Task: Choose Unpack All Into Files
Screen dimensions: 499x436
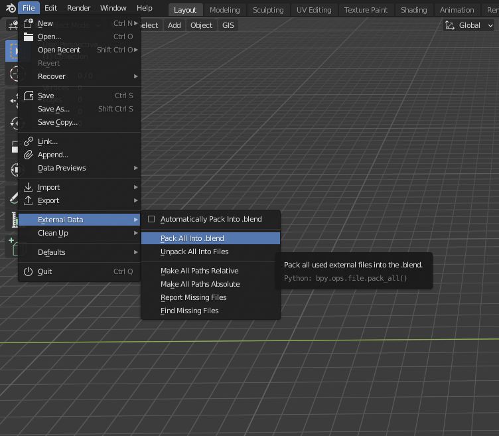Action: [210, 252]
